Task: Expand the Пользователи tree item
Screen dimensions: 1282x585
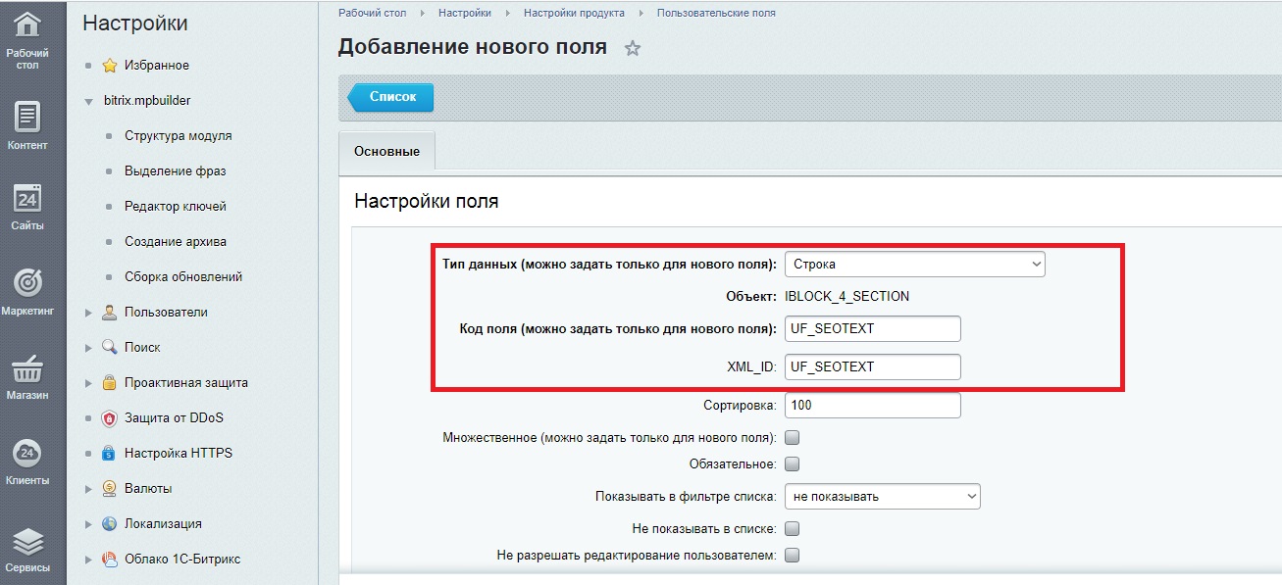Action: [x=89, y=313]
